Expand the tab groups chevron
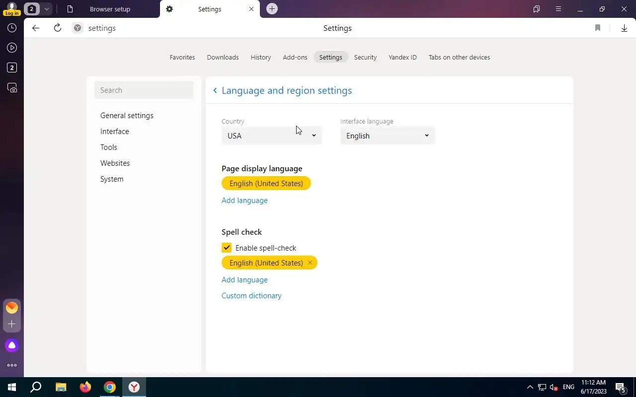 point(46,9)
